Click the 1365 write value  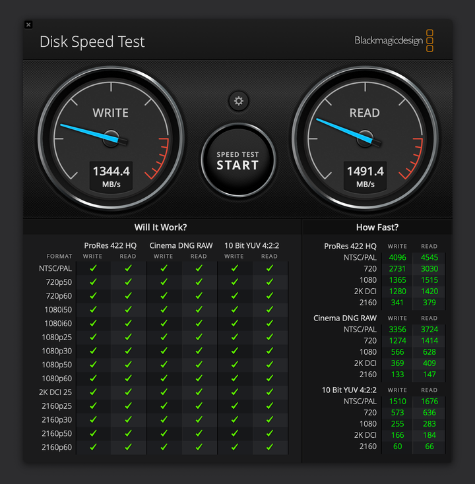[x=397, y=280]
